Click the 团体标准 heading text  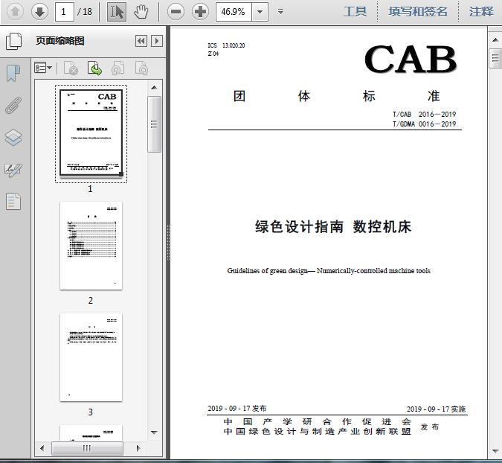[336, 96]
